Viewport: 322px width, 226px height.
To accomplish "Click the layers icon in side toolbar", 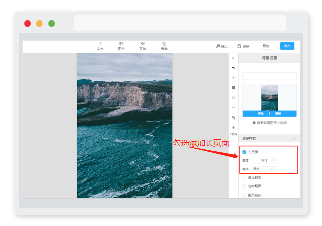I will click(233, 97).
